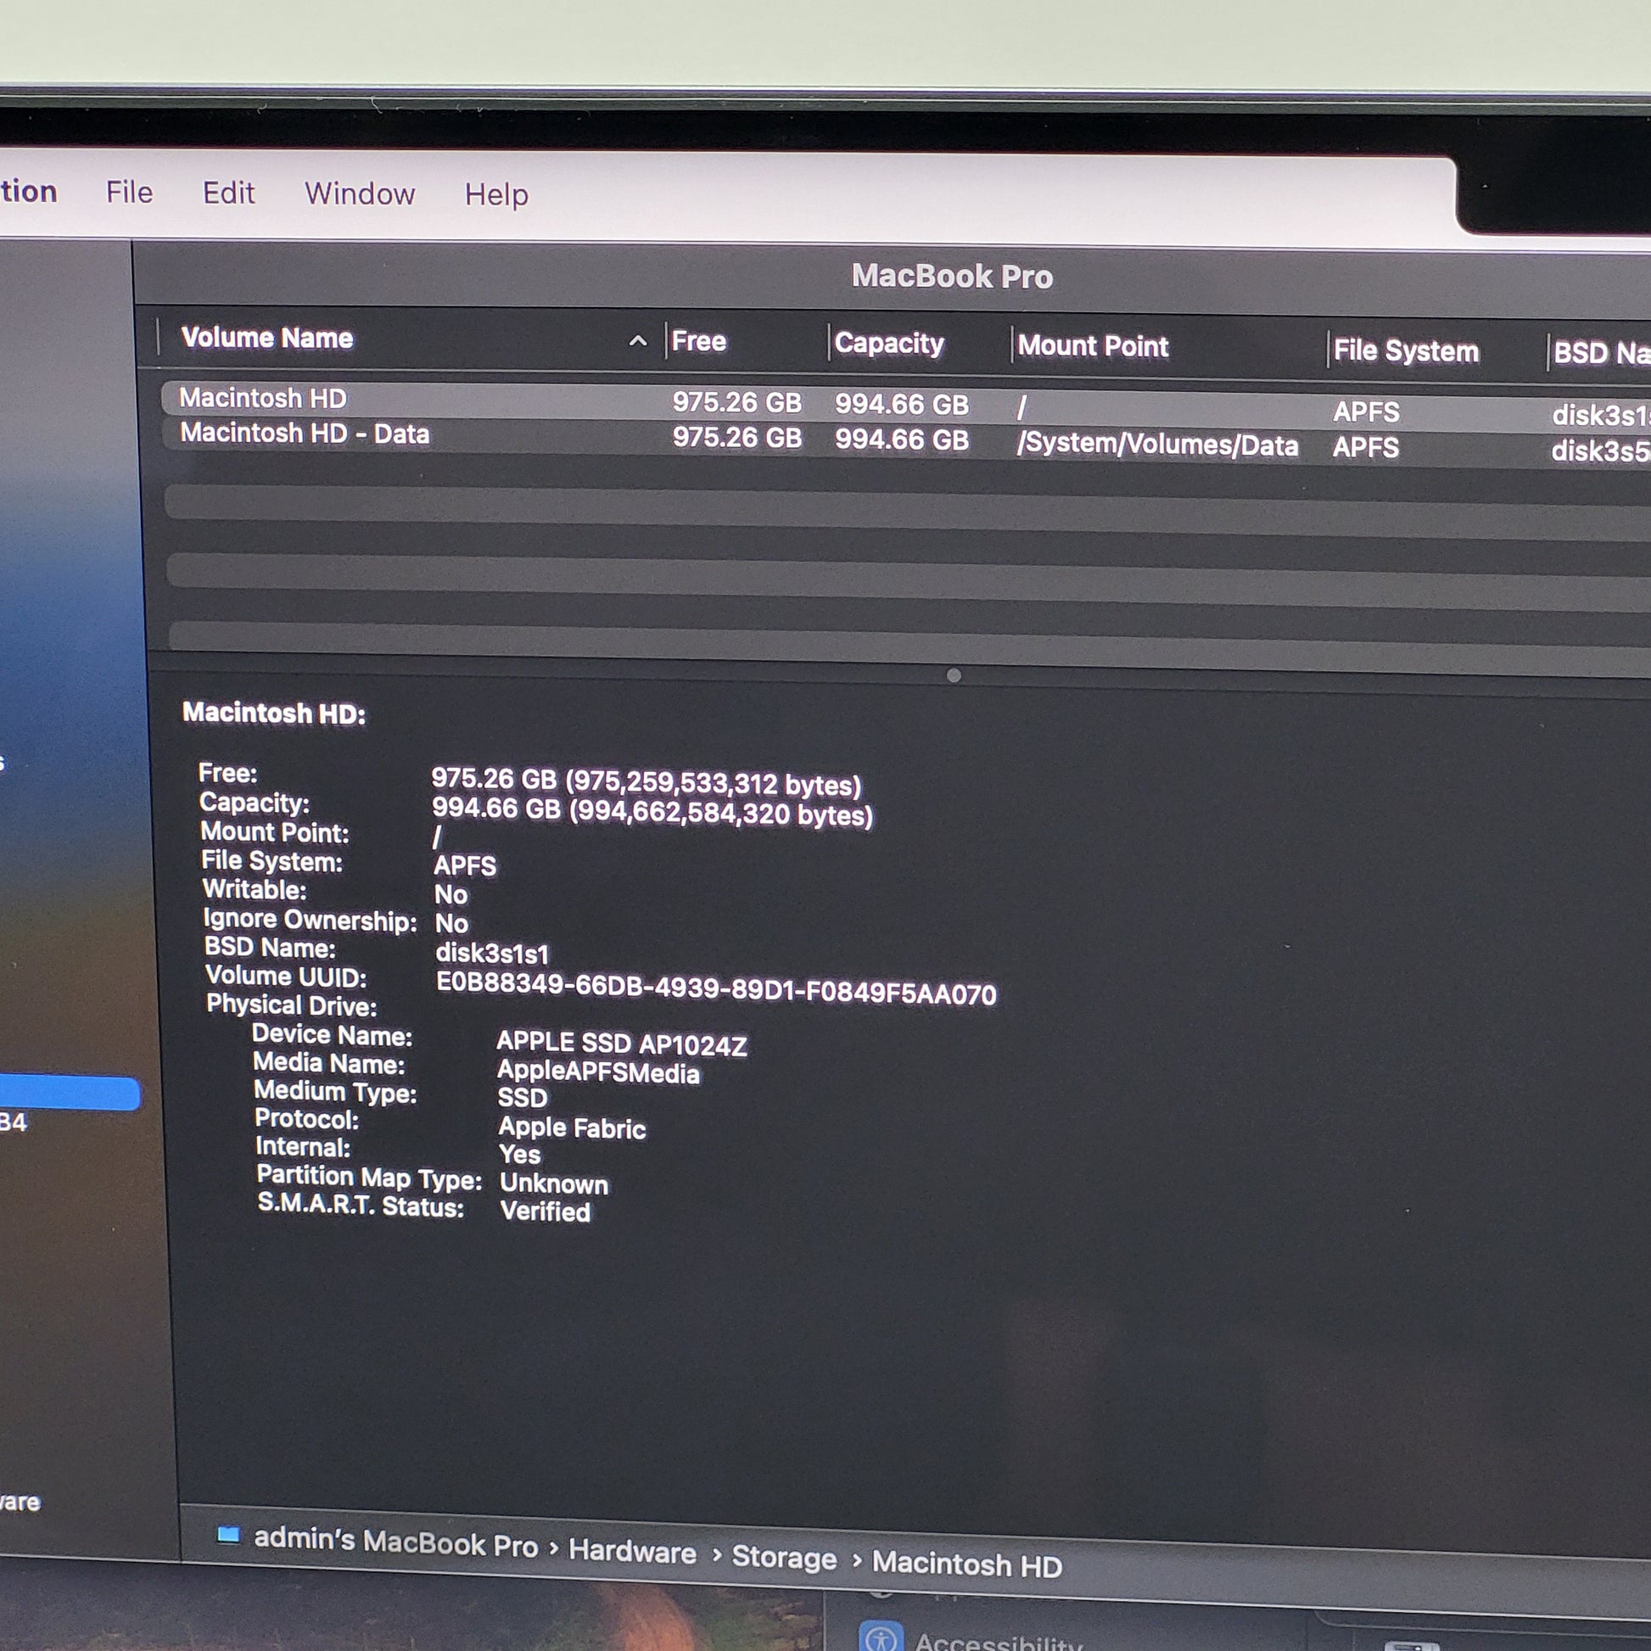Click Macintosh HD in the path bar
This screenshot has height=1651, width=1651.
point(966,1564)
